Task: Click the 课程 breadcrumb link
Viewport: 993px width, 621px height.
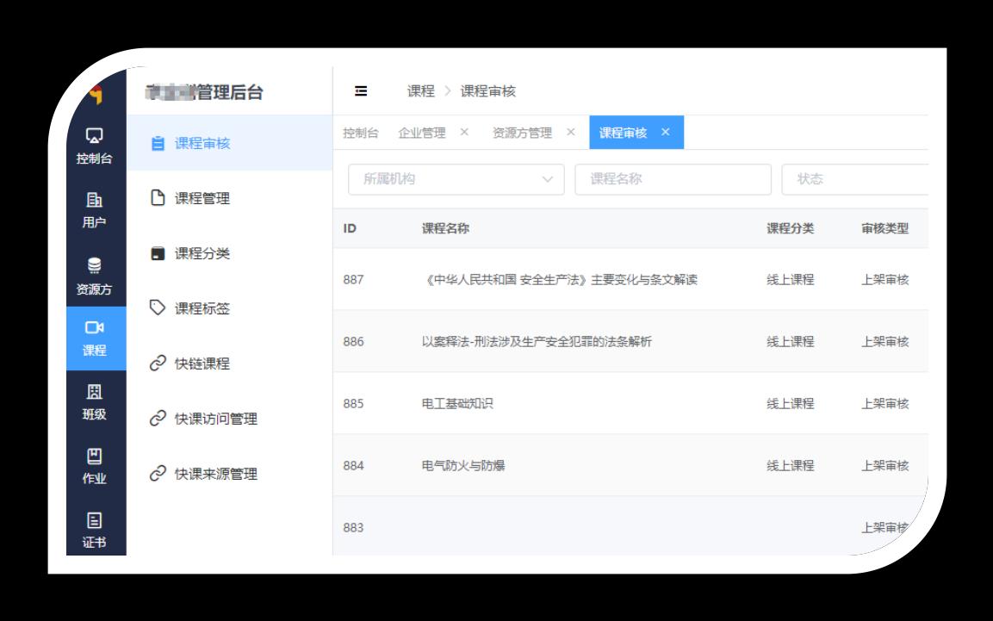Action: (x=420, y=91)
